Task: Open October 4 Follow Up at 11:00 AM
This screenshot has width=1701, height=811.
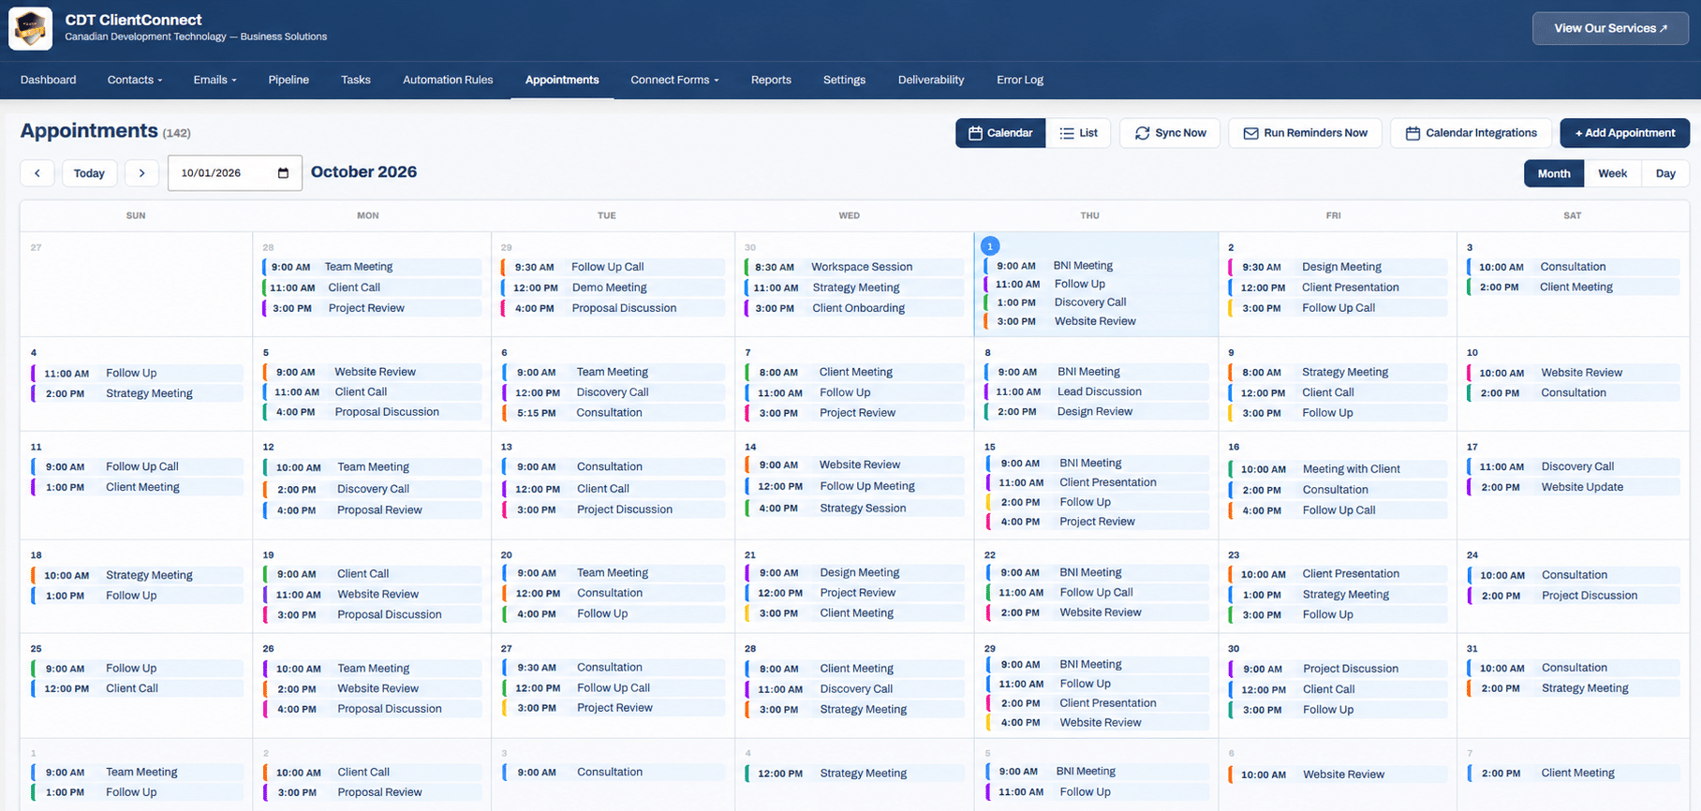Action: coord(137,373)
